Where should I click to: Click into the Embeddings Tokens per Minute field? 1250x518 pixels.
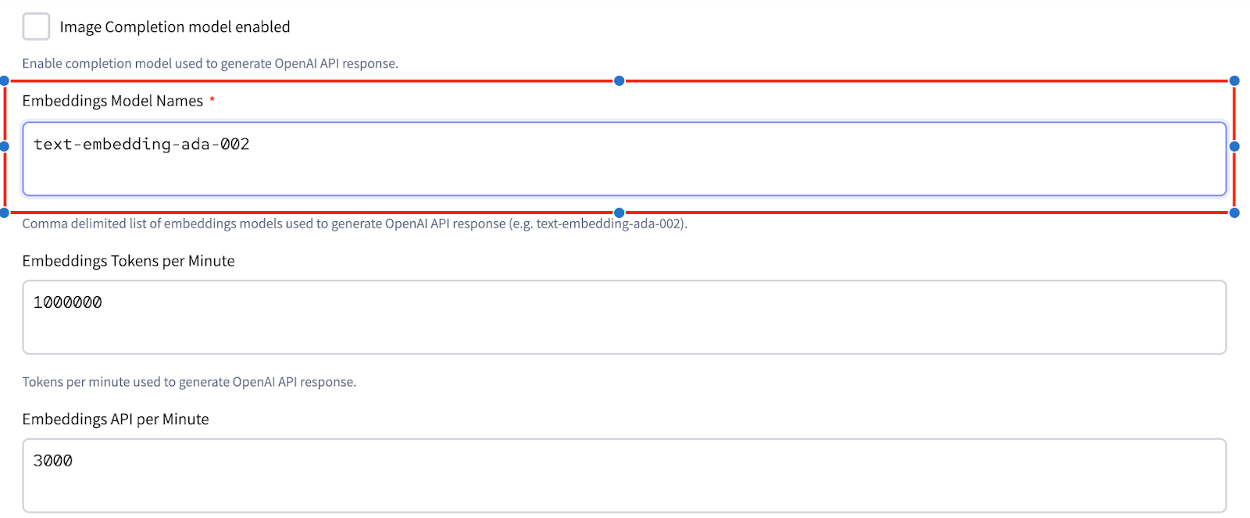pos(623,317)
